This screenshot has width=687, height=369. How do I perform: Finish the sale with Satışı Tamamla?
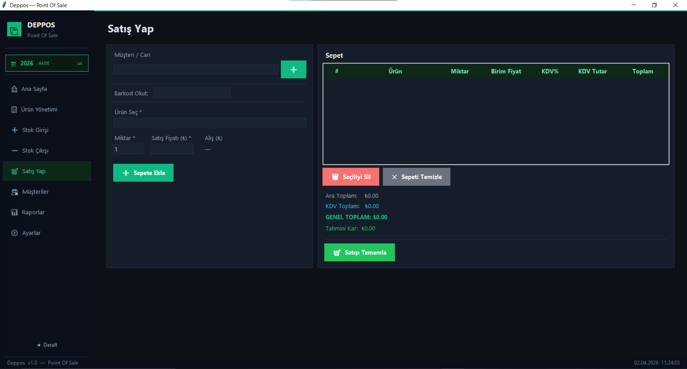click(x=359, y=253)
